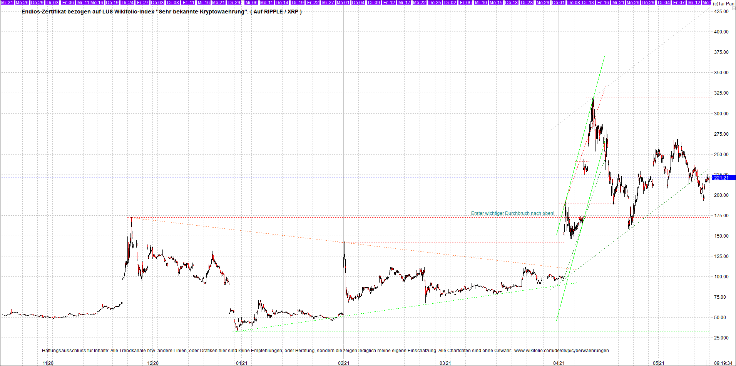Open the wikifolio.com cyberwaehrungen URL
Image resolution: width=736 pixels, height=366 pixels.
(562, 351)
